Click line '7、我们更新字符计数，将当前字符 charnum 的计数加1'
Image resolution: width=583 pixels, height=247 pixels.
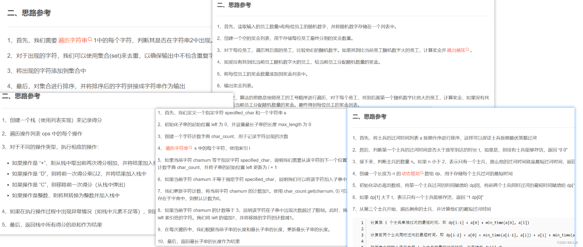(252, 195)
